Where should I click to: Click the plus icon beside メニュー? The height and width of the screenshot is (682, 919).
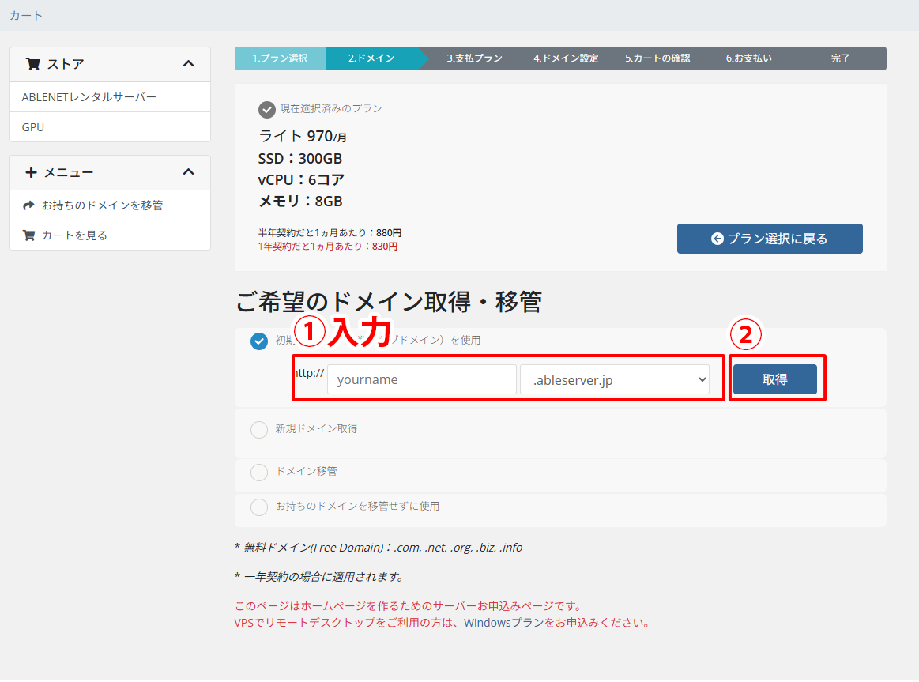click(x=32, y=172)
